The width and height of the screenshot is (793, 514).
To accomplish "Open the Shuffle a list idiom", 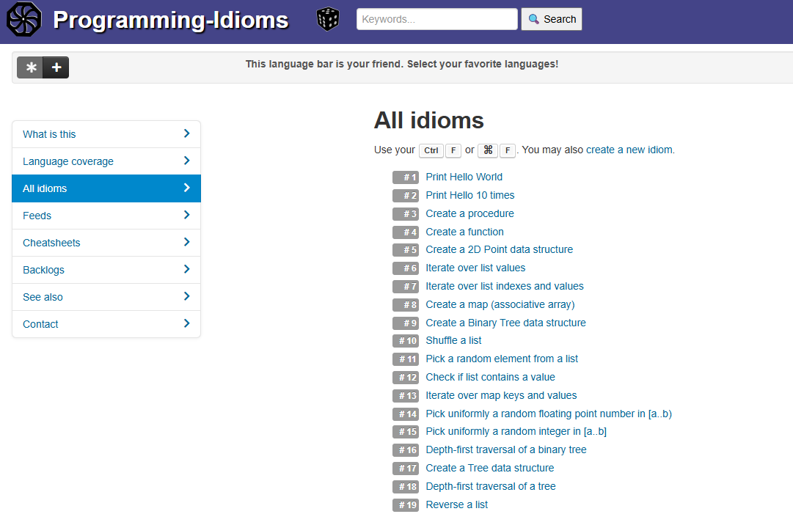I will click(x=453, y=341).
